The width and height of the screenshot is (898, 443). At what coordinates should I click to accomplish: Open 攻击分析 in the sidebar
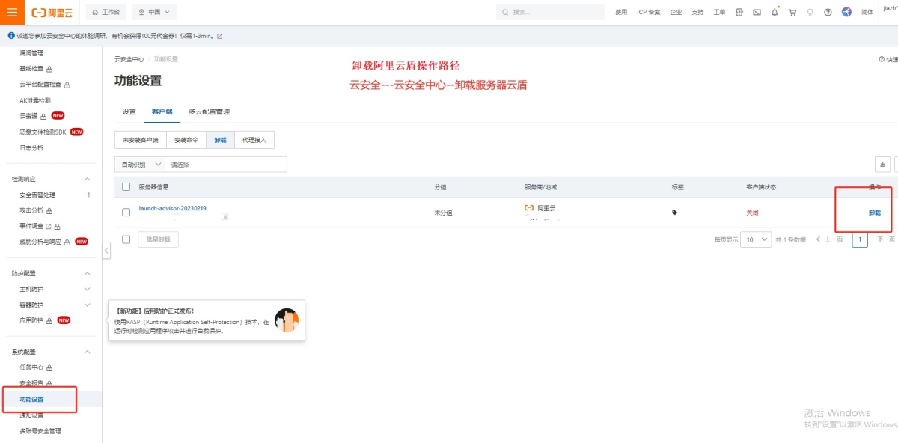point(31,210)
